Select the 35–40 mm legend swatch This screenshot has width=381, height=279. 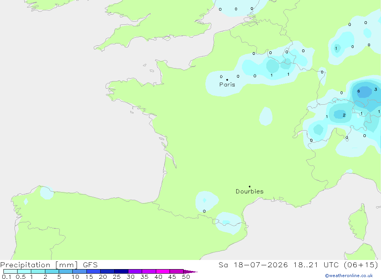[x=149, y=271]
